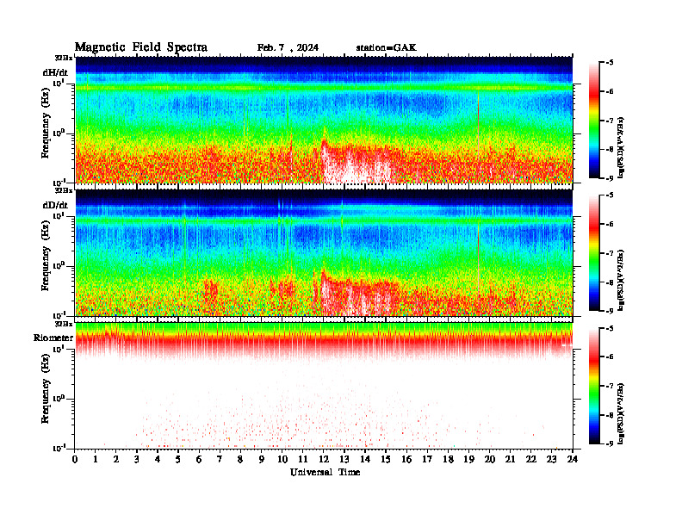
Task: Click hour 23 on the Universal Time axis
Action: [552, 459]
